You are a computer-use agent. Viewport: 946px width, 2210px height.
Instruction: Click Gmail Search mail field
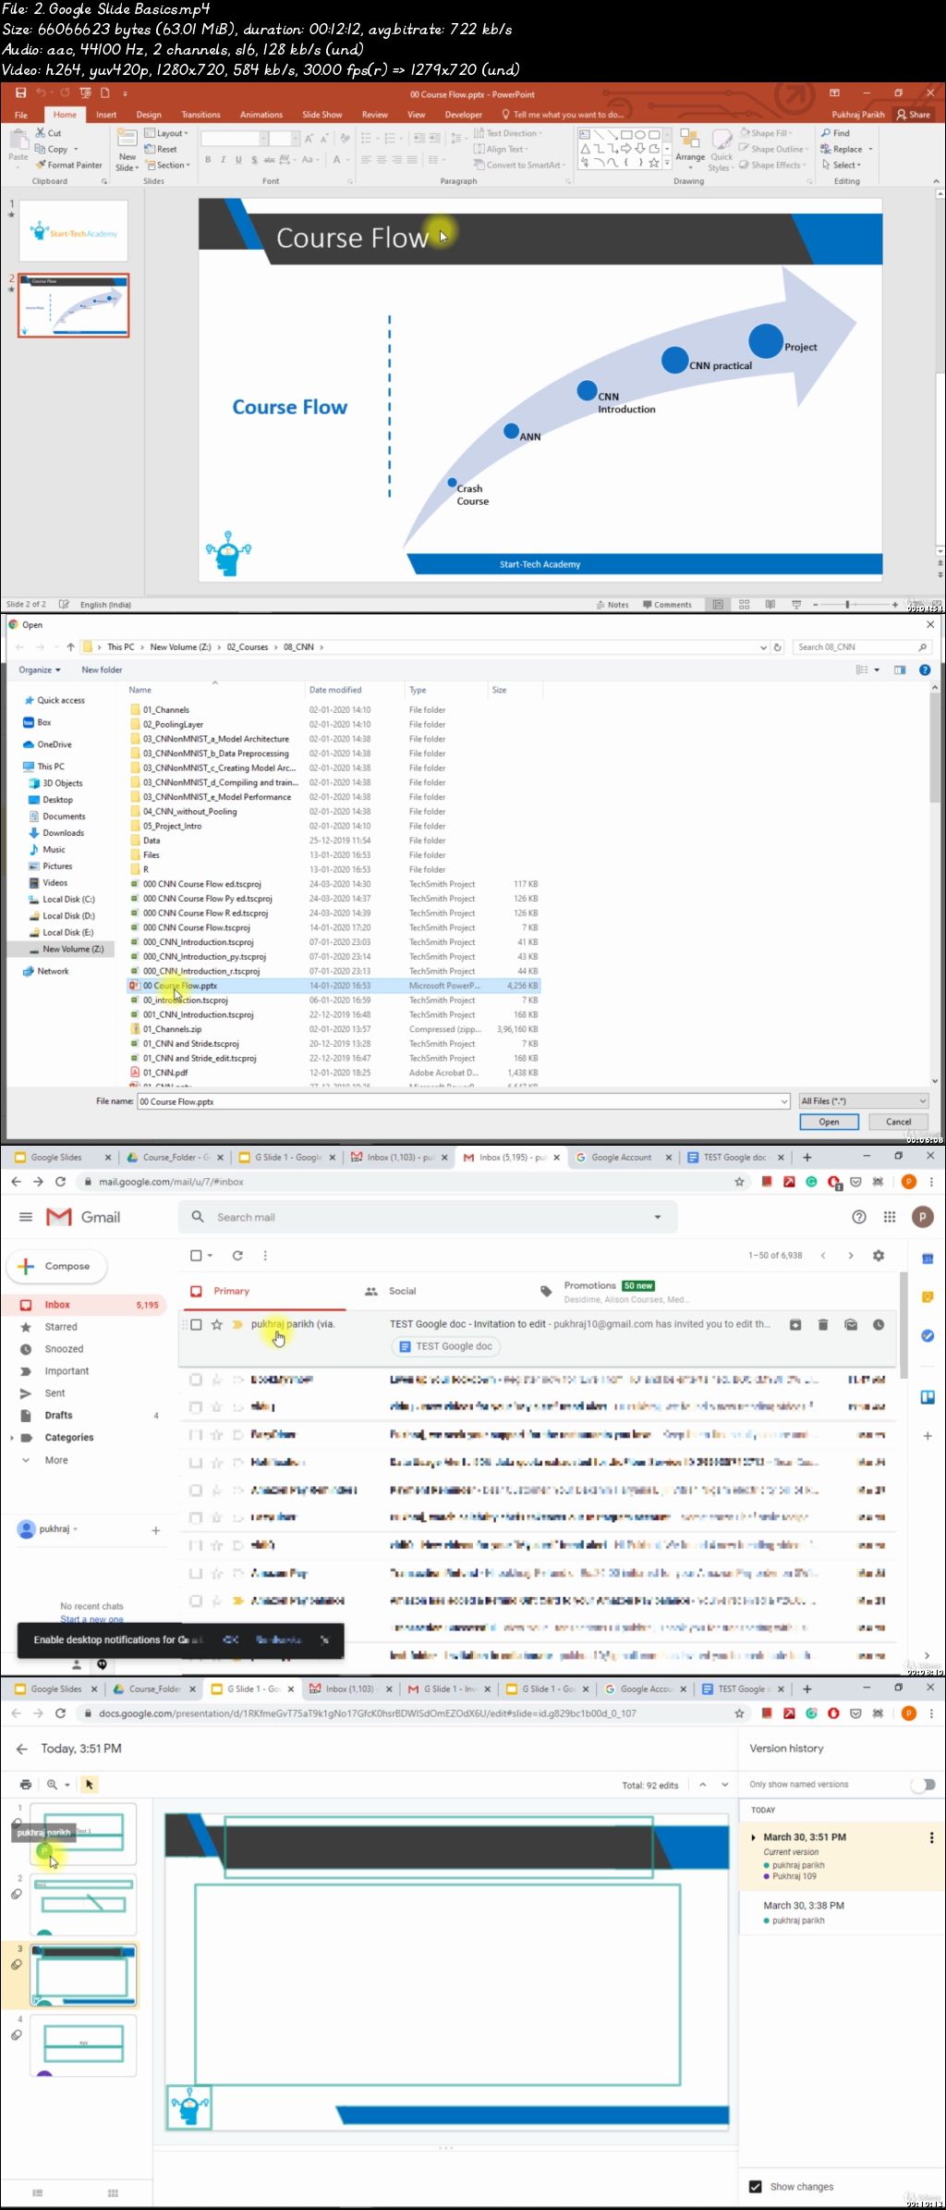(x=428, y=1217)
